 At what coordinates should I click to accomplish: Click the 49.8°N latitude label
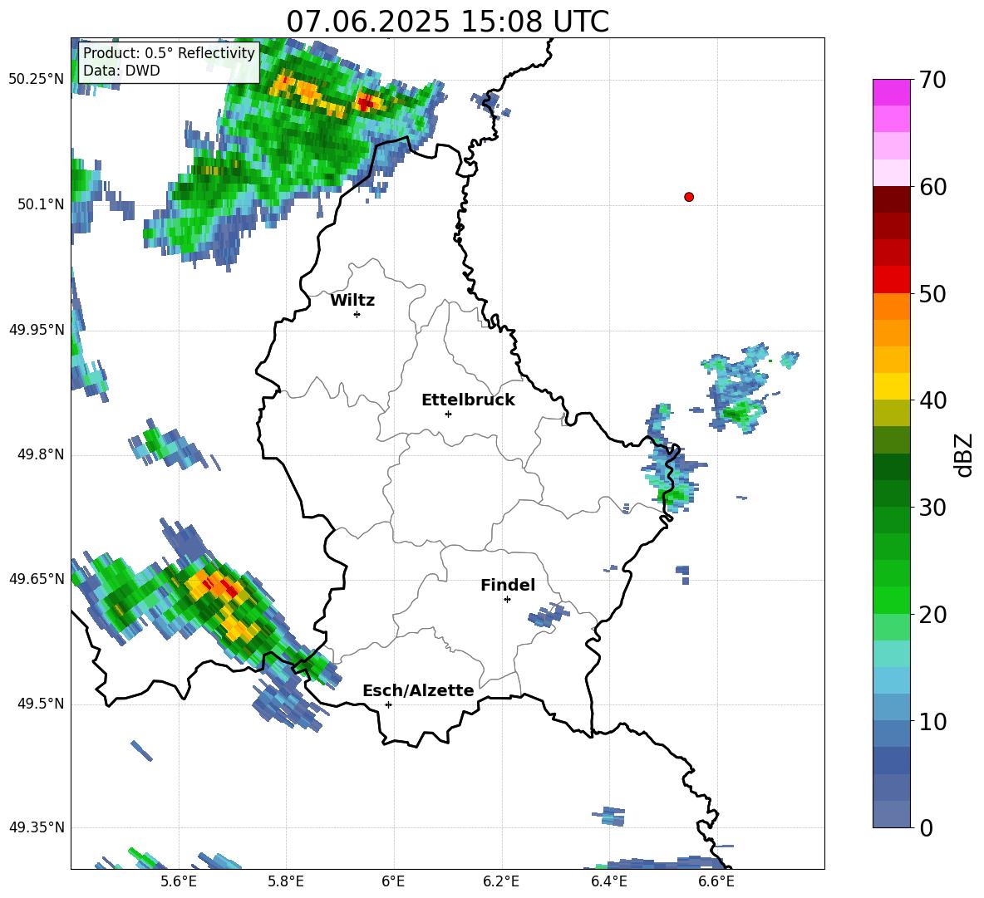pos(41,454)
